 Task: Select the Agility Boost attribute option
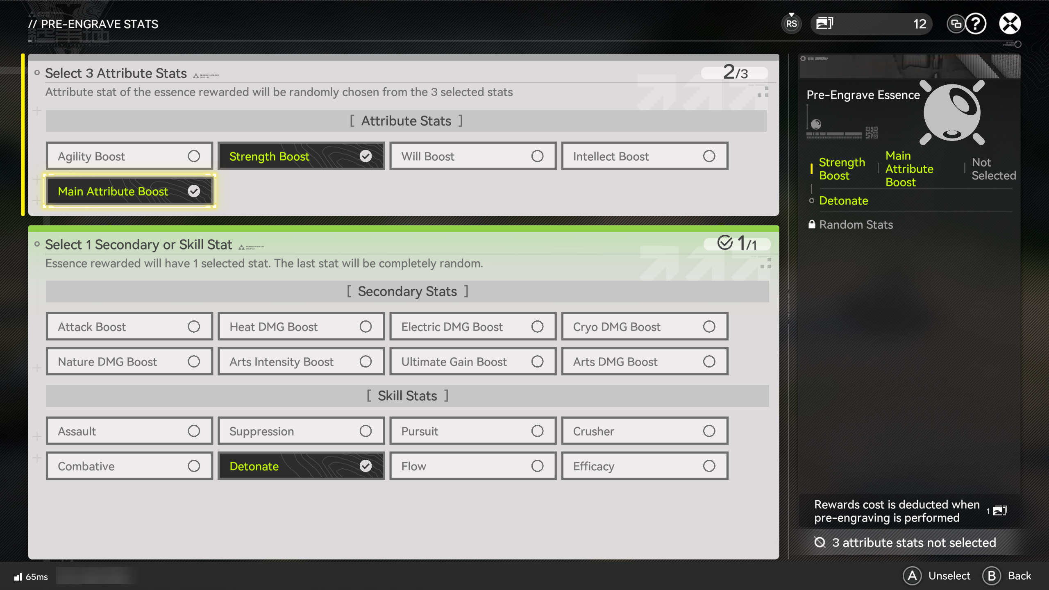[x=129, y=156]
